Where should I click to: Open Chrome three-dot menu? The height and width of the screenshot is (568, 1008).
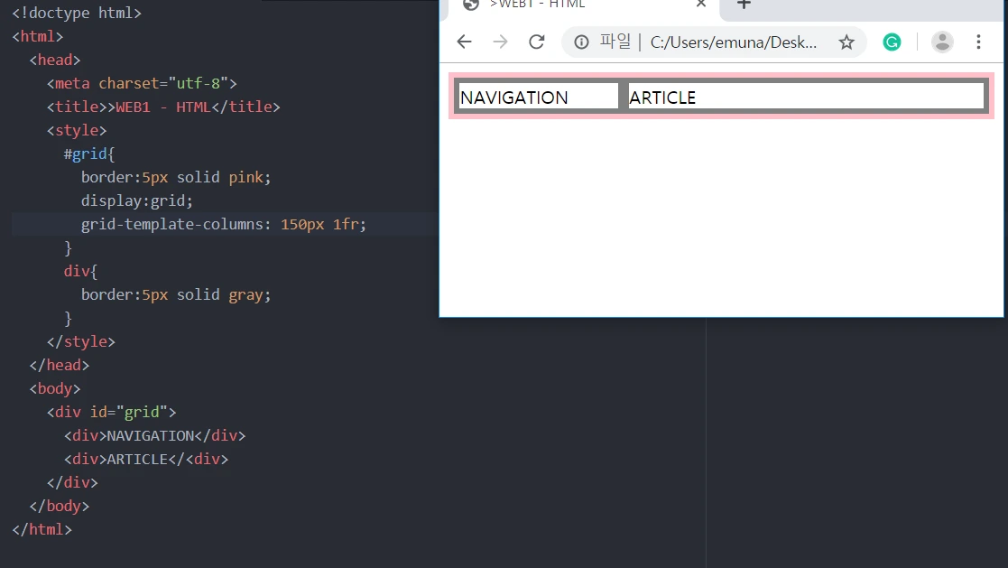coord(978,42)
